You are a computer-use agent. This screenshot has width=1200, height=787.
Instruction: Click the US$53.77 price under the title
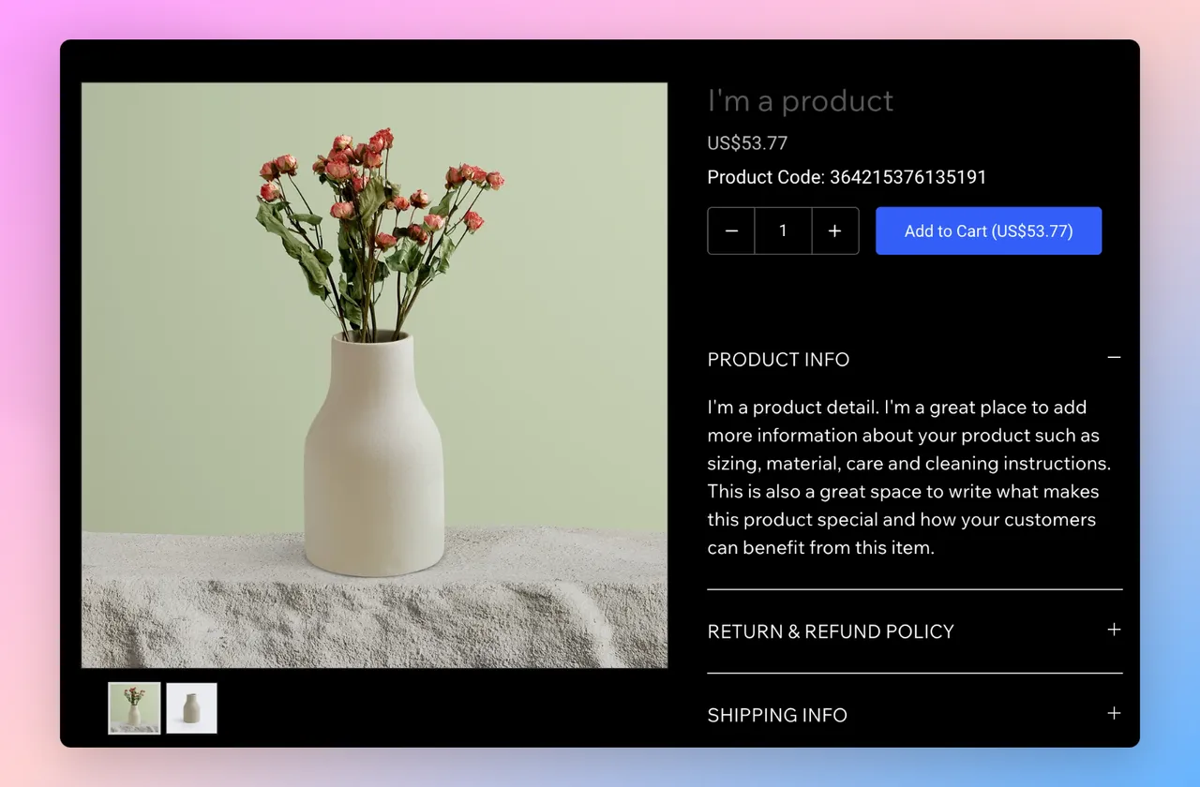tap(747, 143)
